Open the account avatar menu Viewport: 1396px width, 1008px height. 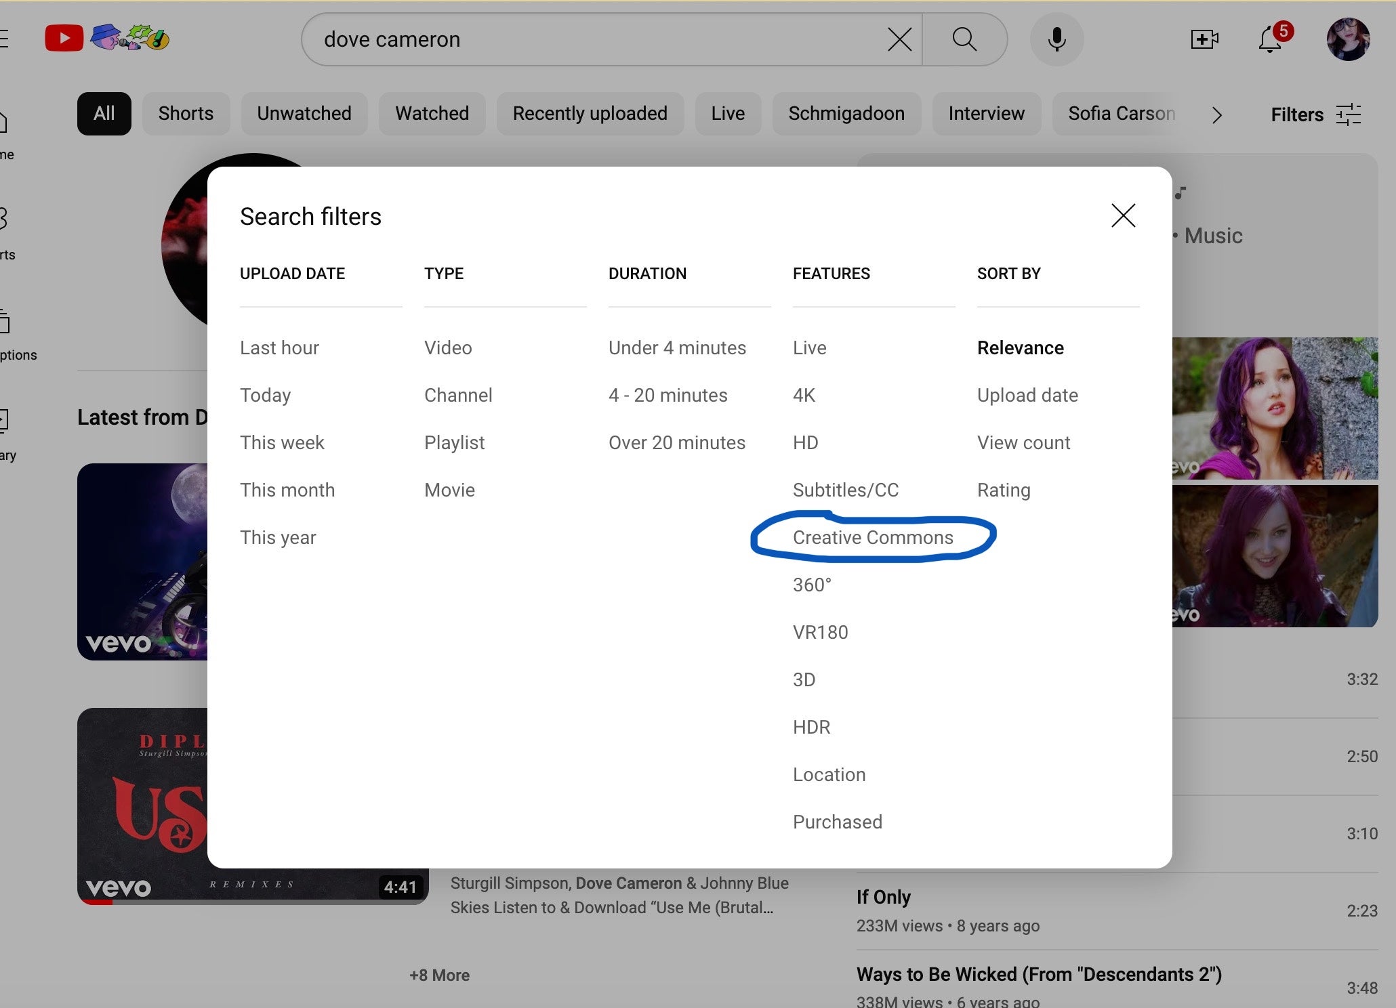[1348, 39]
